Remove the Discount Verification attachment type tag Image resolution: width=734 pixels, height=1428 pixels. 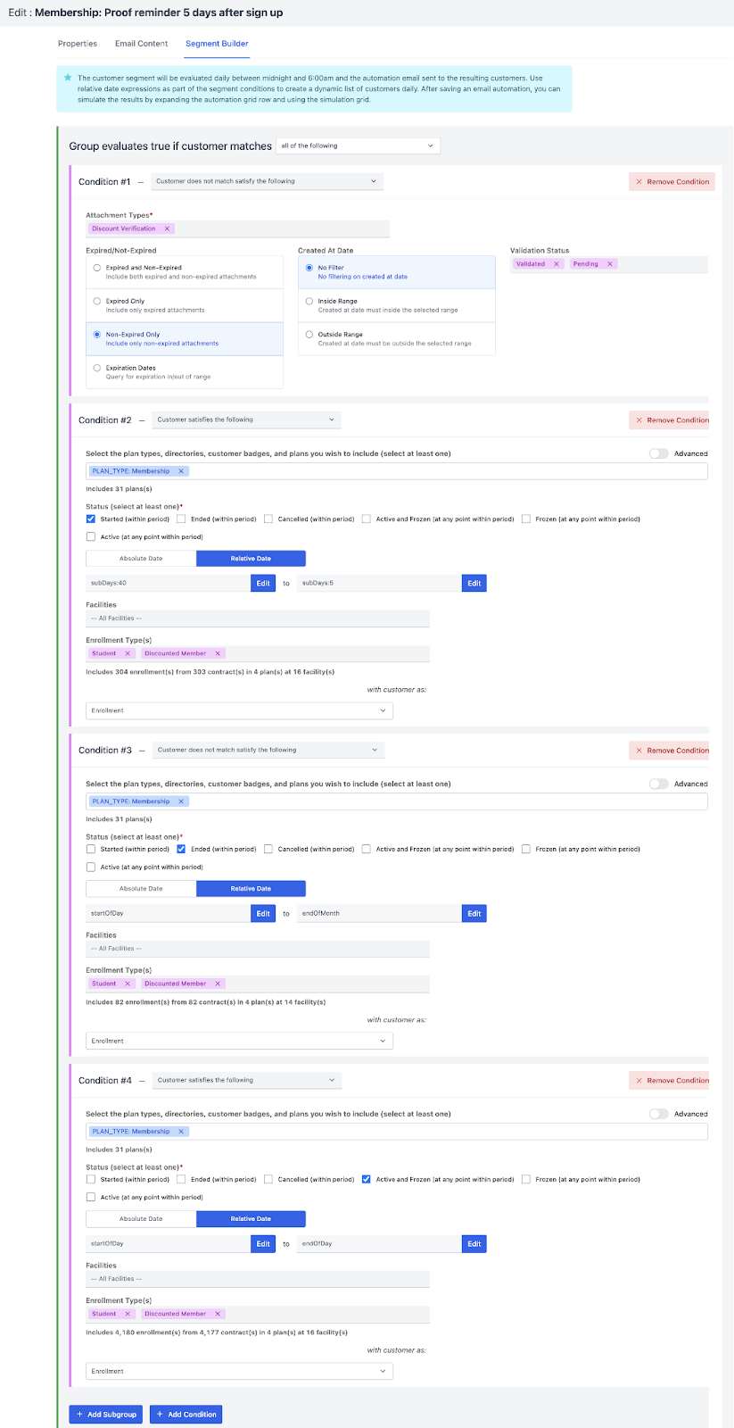point(167,228)
